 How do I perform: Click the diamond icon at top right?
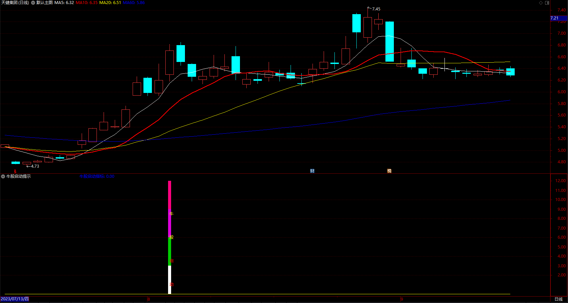click(x=541, y=3)
